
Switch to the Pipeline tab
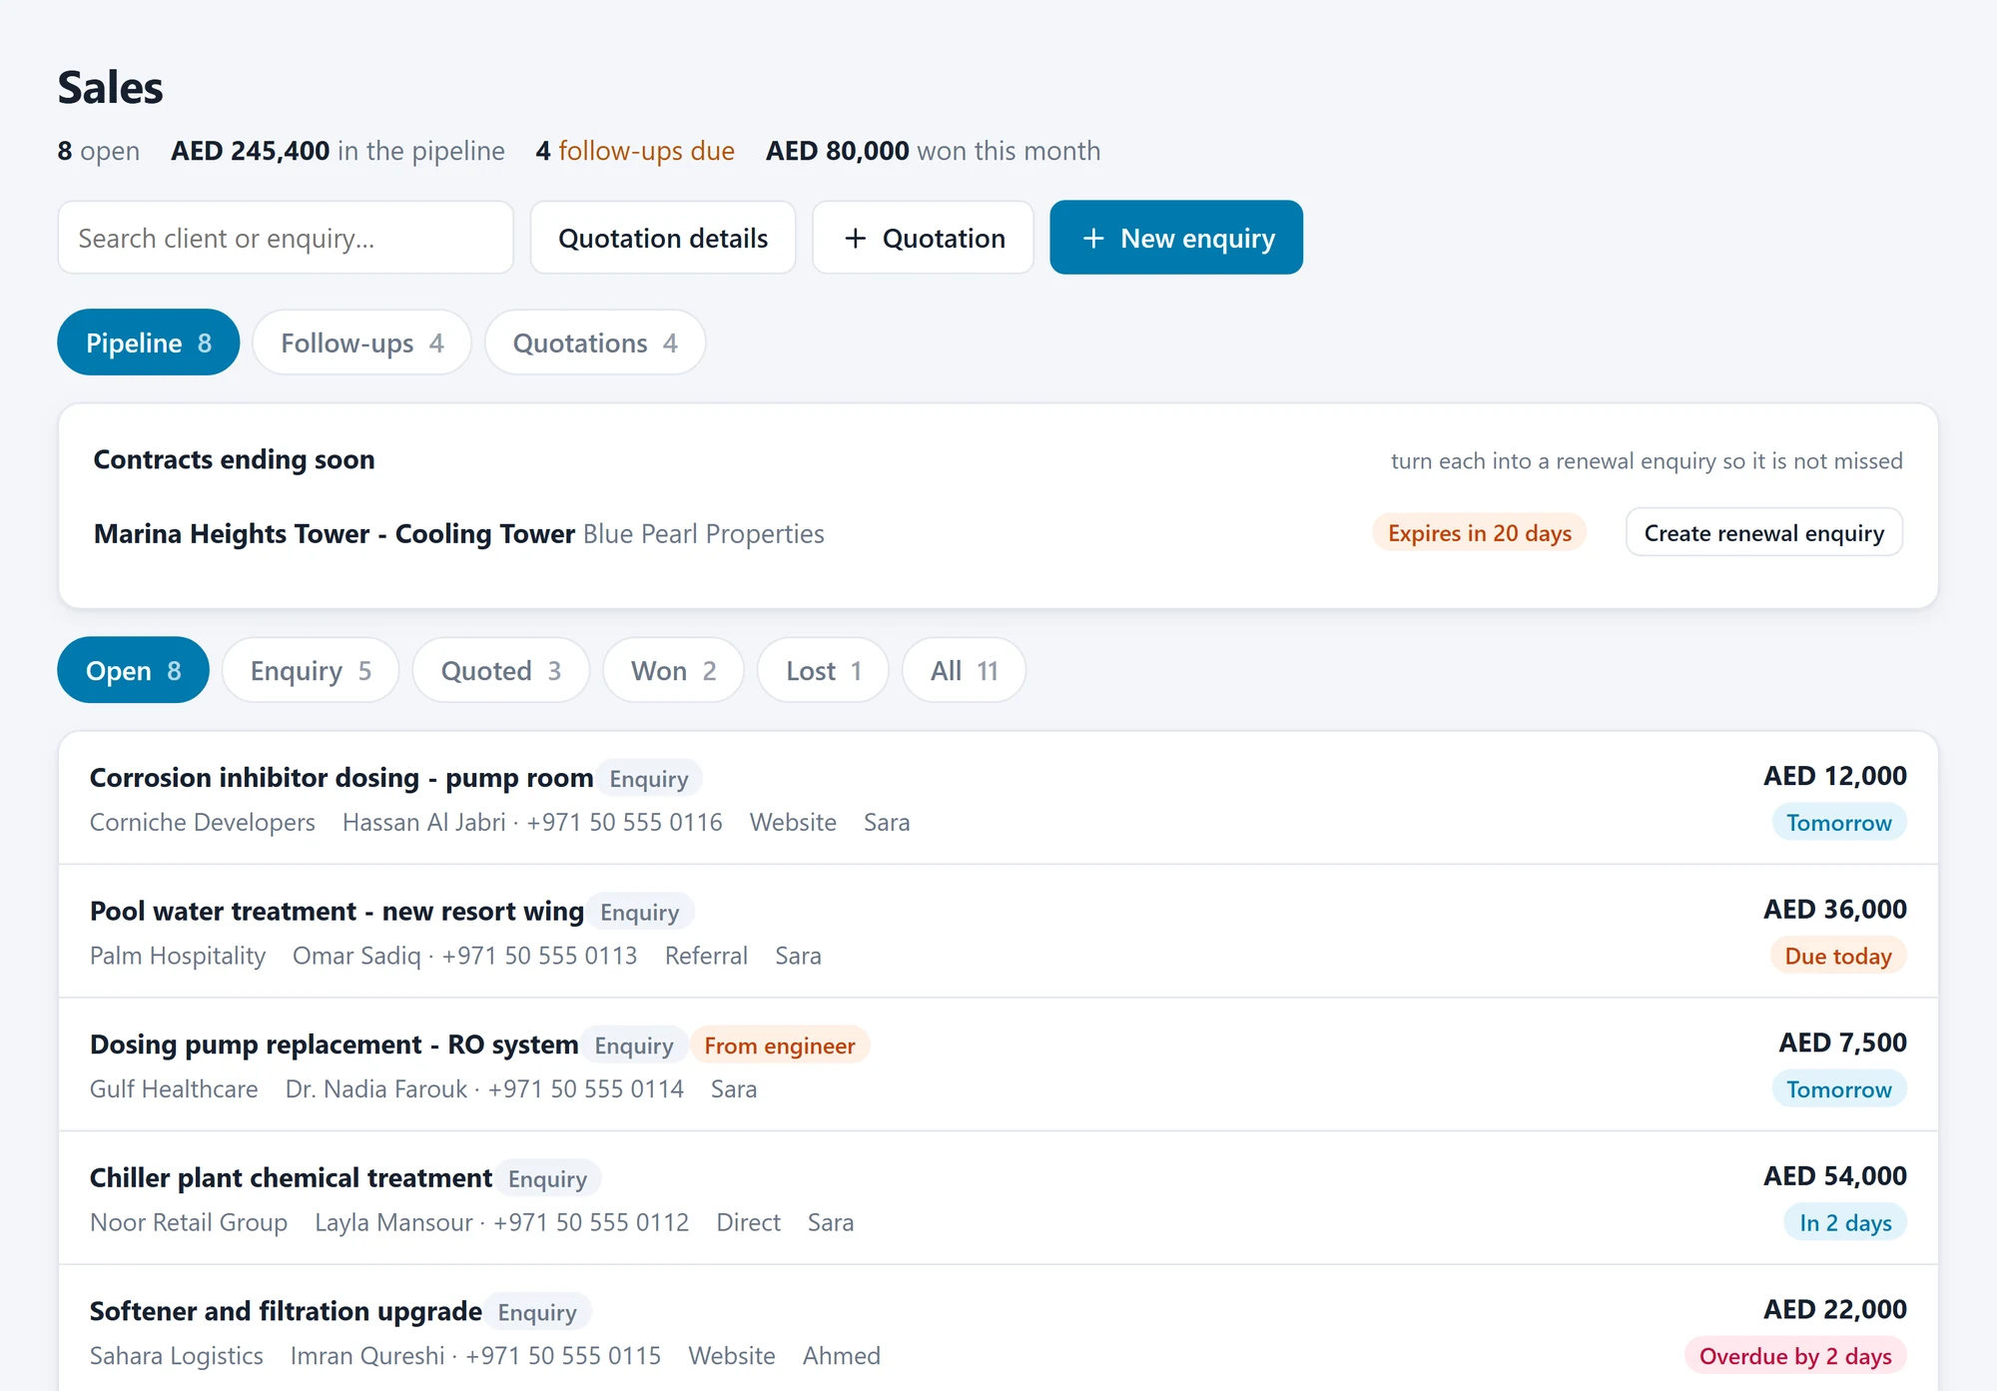tap(149, 343)
